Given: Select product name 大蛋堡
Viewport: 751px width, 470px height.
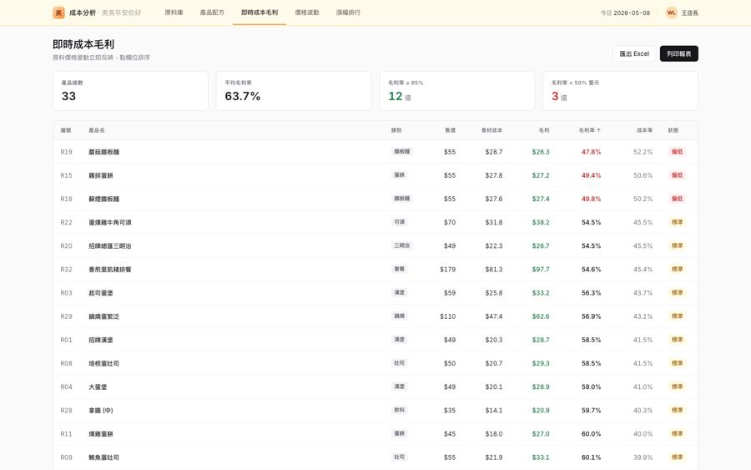Looking at the screenshot, I should (x=98, y=387).
